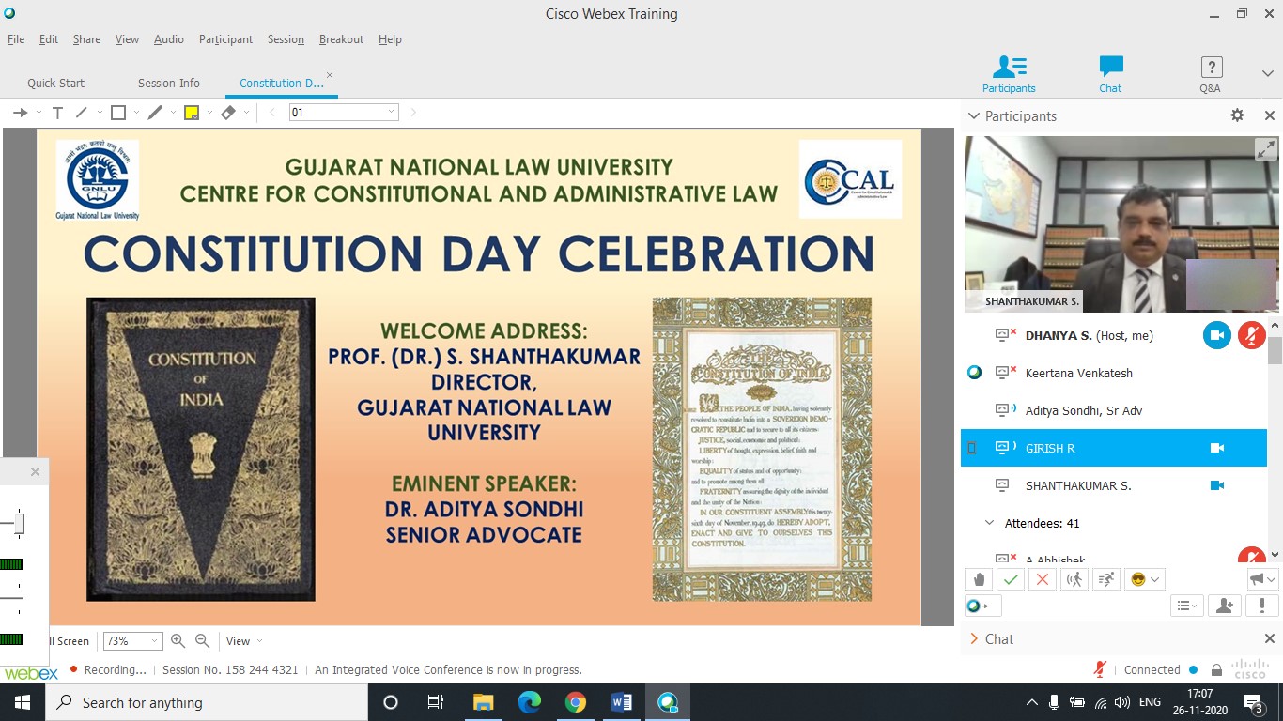
Task: Collapse the Attendees: 41 list
Action: 989,523
